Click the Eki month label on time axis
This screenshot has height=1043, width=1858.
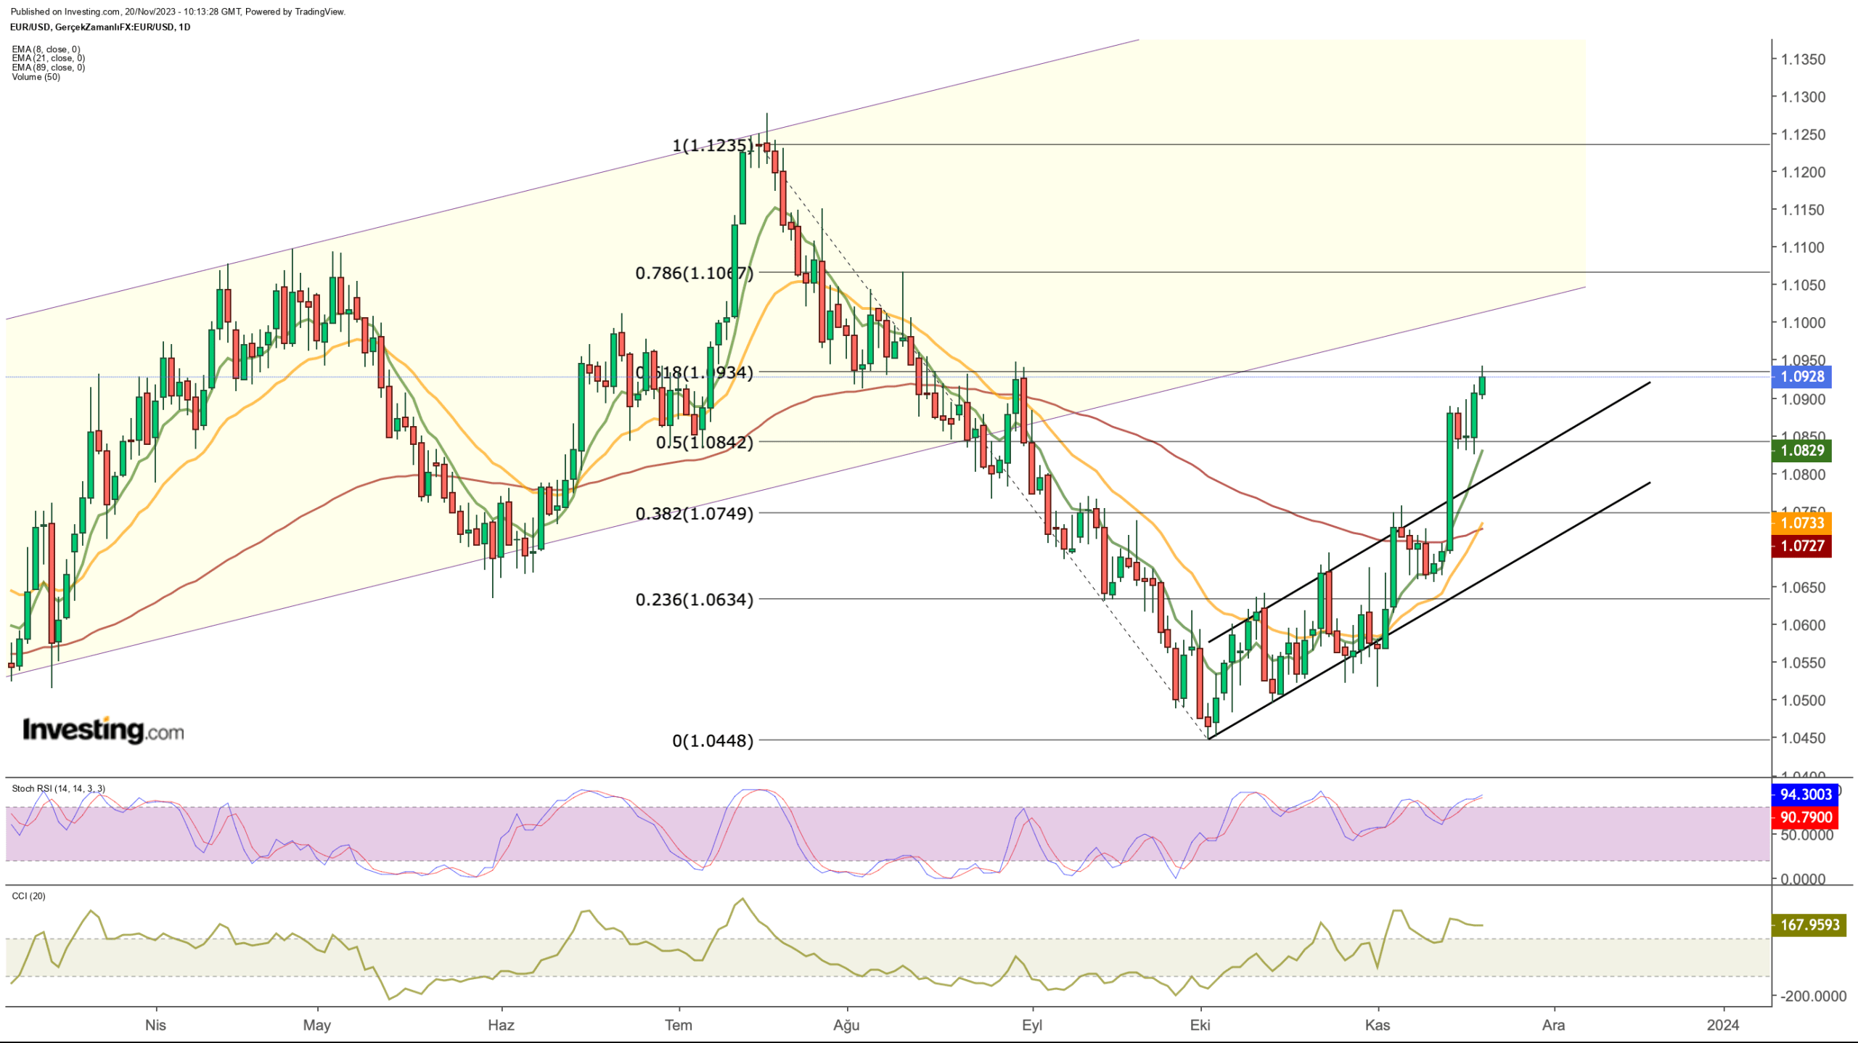[x=1200, y=1025]
